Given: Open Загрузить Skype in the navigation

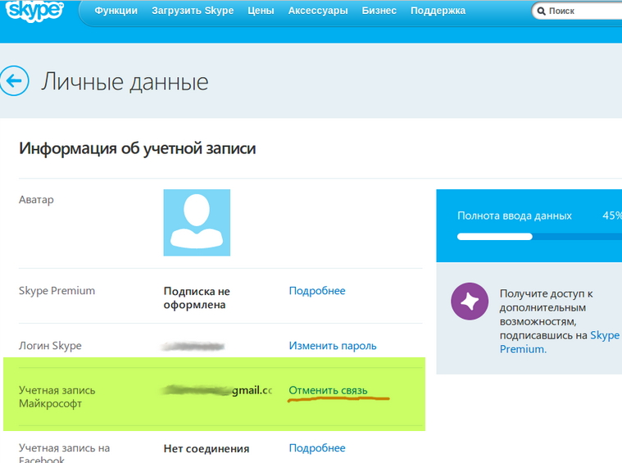Looking at the screenshot, I should (x=193, y=11).
